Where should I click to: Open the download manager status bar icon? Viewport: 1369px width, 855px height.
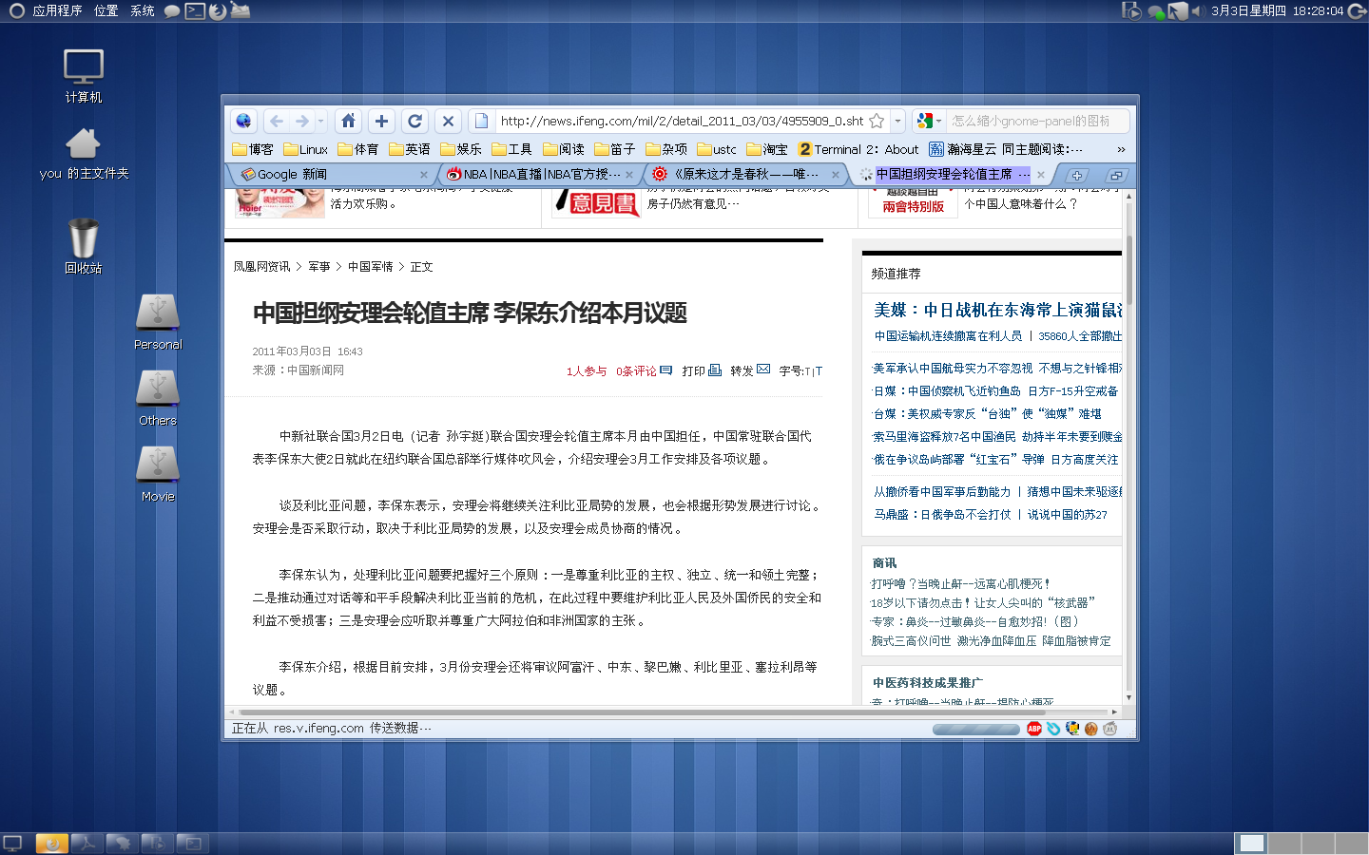[1072, 729]
